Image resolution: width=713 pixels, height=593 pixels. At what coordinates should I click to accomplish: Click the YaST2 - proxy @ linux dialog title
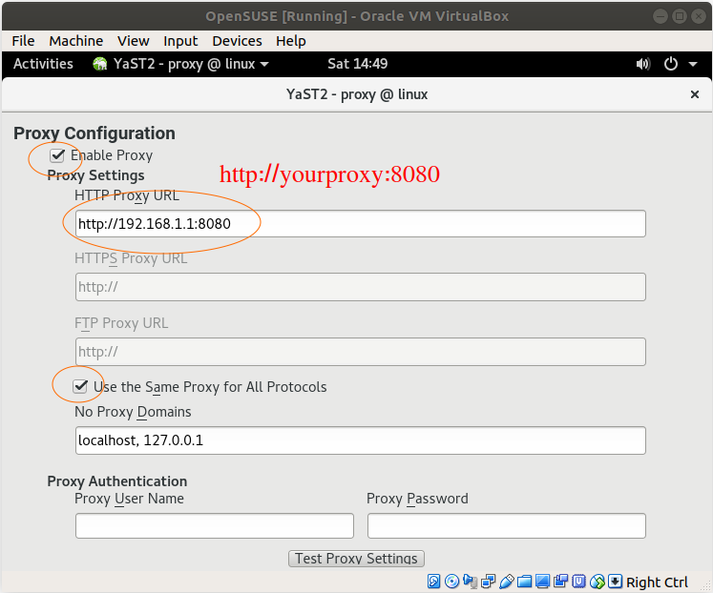[x=357, y=94]
